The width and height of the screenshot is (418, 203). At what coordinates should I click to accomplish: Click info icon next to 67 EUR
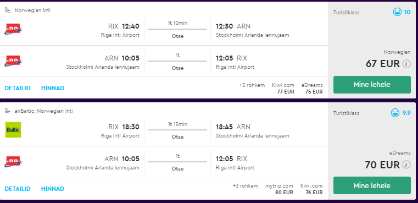pos(406,64)
